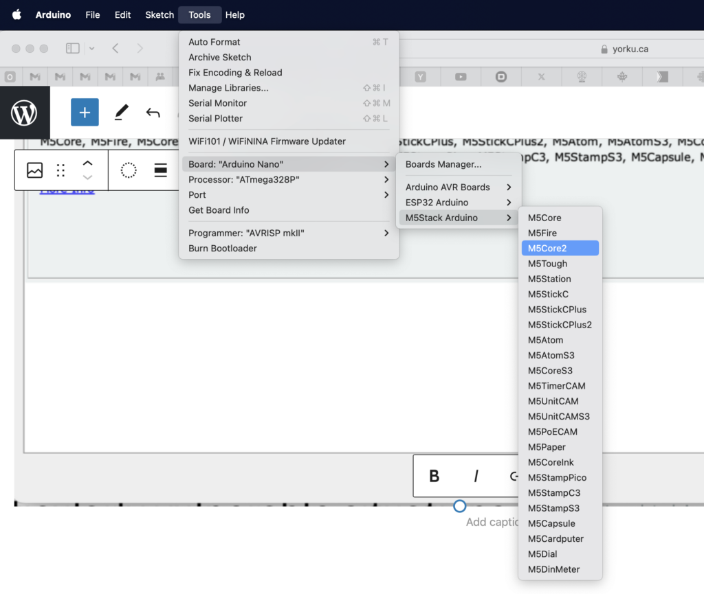This screenshot has height=594, width=704.
Task: Choose Auto Format from the Tools menu
Action: pyautogui.click(x=289, y=42)
